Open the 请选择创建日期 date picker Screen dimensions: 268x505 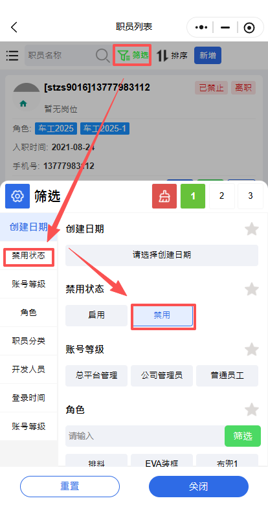pos(162,255)
